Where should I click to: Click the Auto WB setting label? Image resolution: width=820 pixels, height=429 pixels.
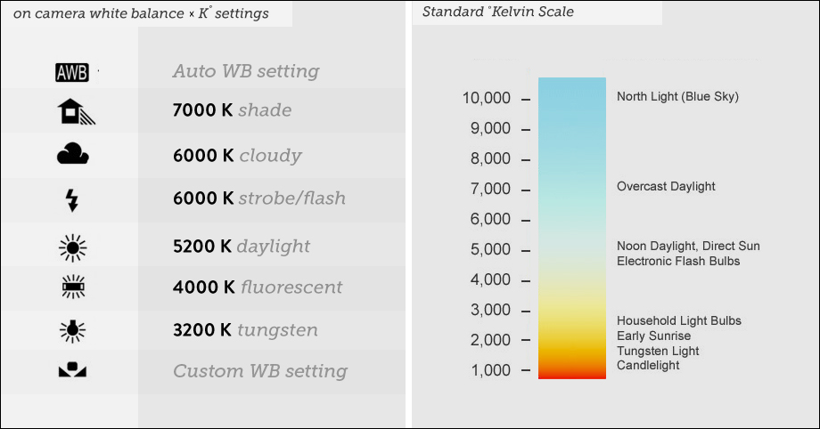246,71
